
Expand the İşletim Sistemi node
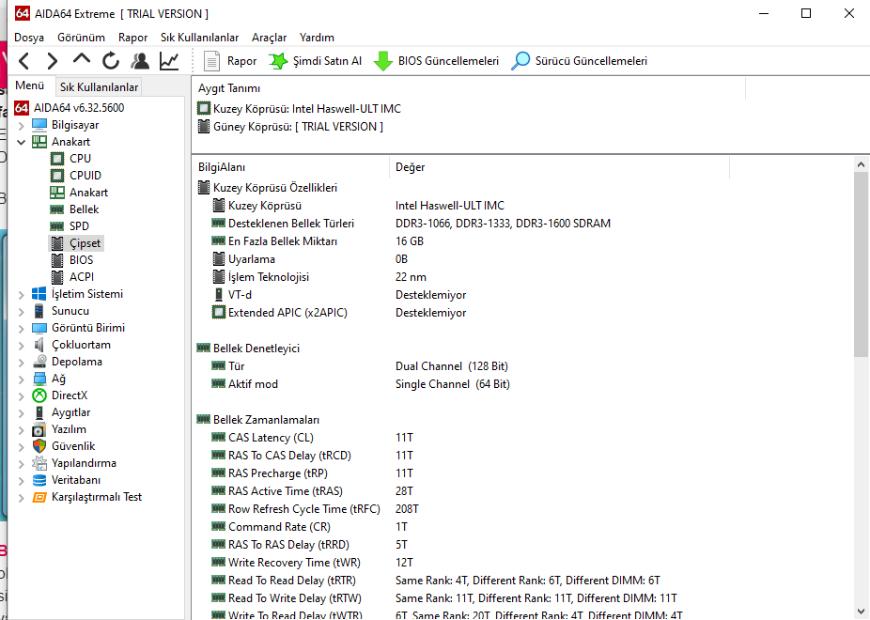pos(22,294)
